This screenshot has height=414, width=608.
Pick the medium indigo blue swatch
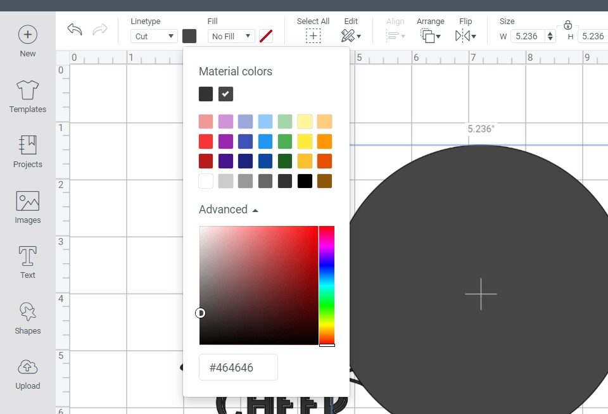pyautogui.click(x=246, y=142)
